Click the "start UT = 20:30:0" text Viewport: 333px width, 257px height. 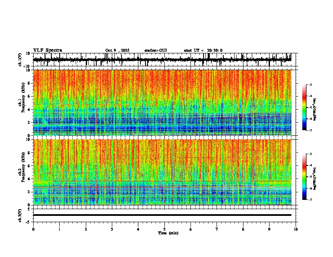pos(203,50)
